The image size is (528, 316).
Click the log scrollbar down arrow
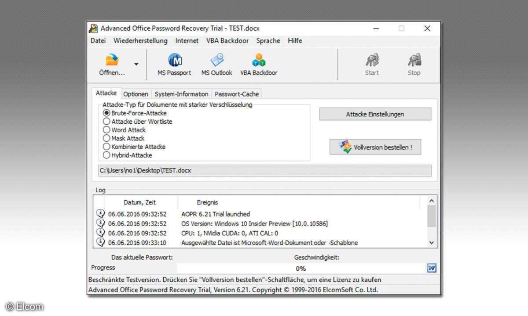[431, 242]
